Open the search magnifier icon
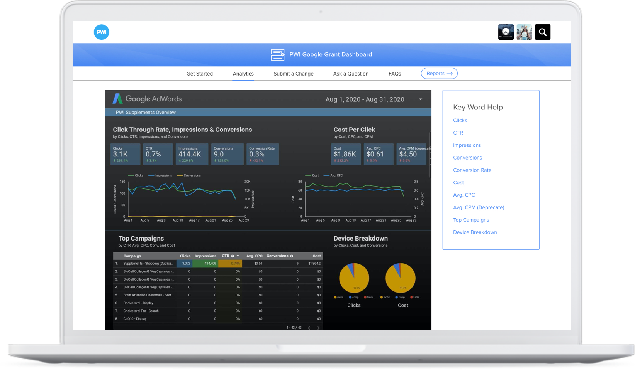Image resolution: width=635 pixels, height=370 pixels. (542, 32)
